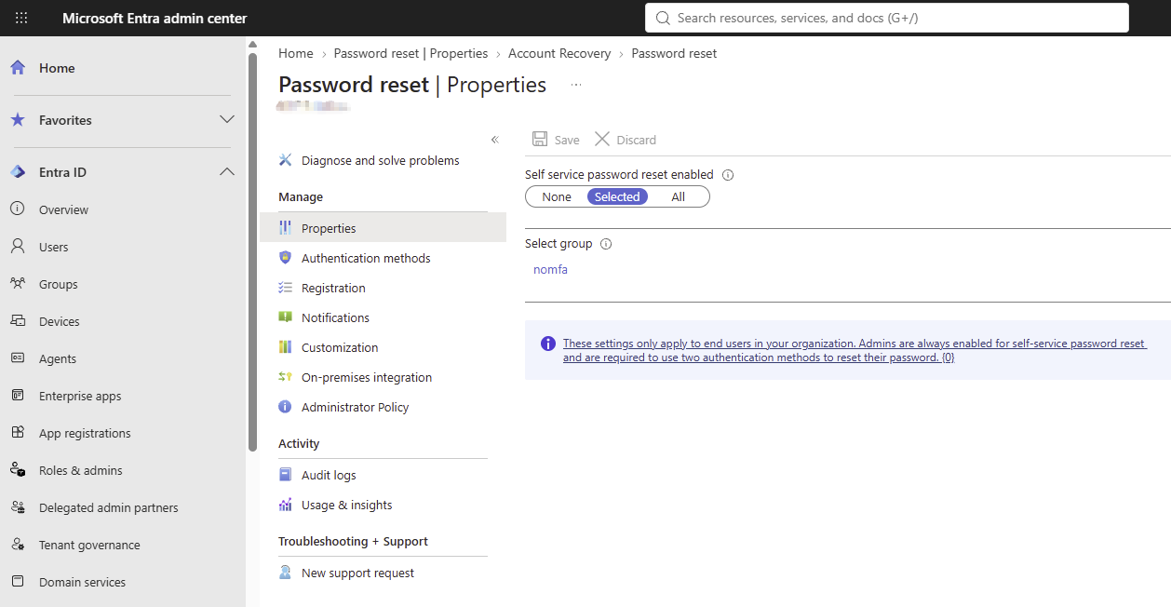This screenshot has width=1171, height=607.
Task: Click info icon next to Select group
Action: point(606,244)
